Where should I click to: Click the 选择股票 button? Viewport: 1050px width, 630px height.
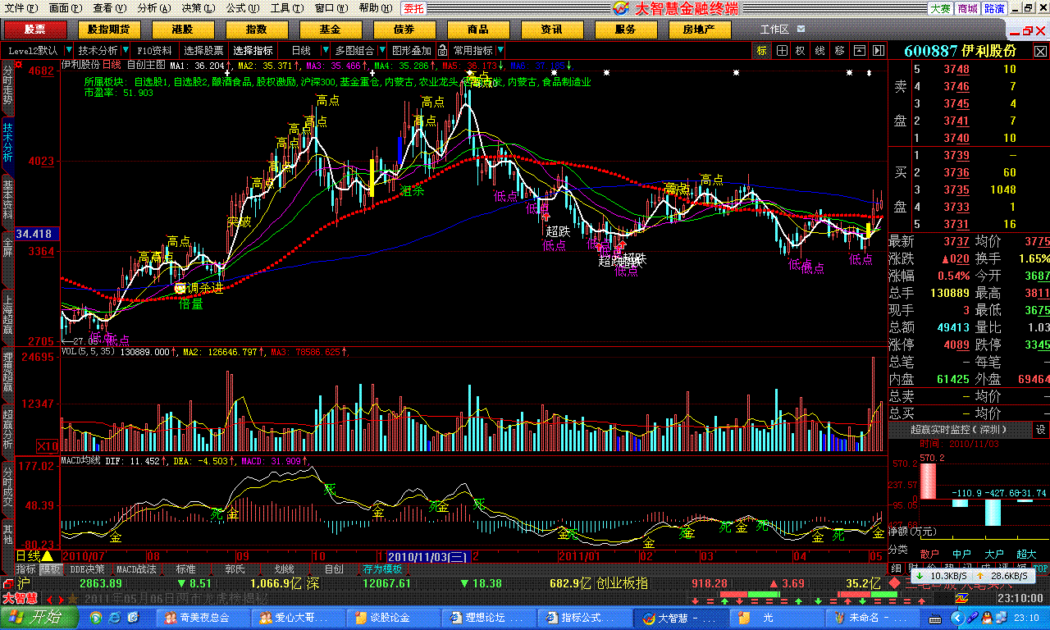point(203,51)
